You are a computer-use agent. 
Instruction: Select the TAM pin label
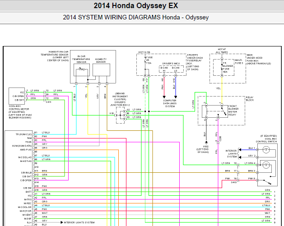[29, 138]
